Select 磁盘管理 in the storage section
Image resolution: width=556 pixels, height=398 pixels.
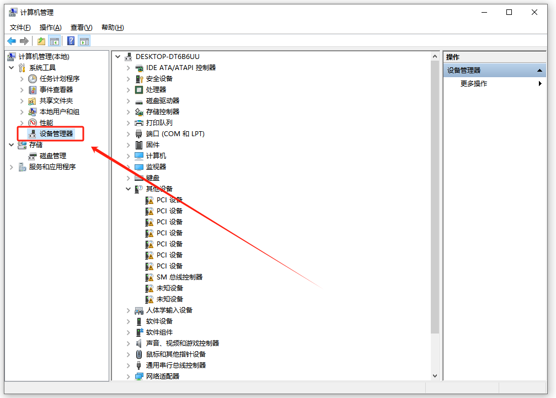point(52,155)
